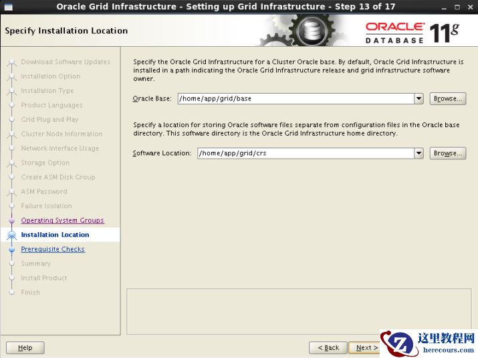Click into the Software Location path field
This screenshot has height=358, width=478.
click(306, 153)
